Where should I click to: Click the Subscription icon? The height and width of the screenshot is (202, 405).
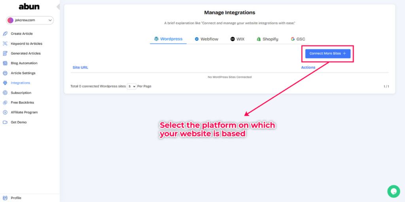(x=5, y=93)
